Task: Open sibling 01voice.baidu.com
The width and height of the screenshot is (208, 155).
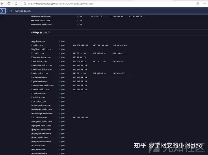Action: pyautogui.click(x=40, y=89)
